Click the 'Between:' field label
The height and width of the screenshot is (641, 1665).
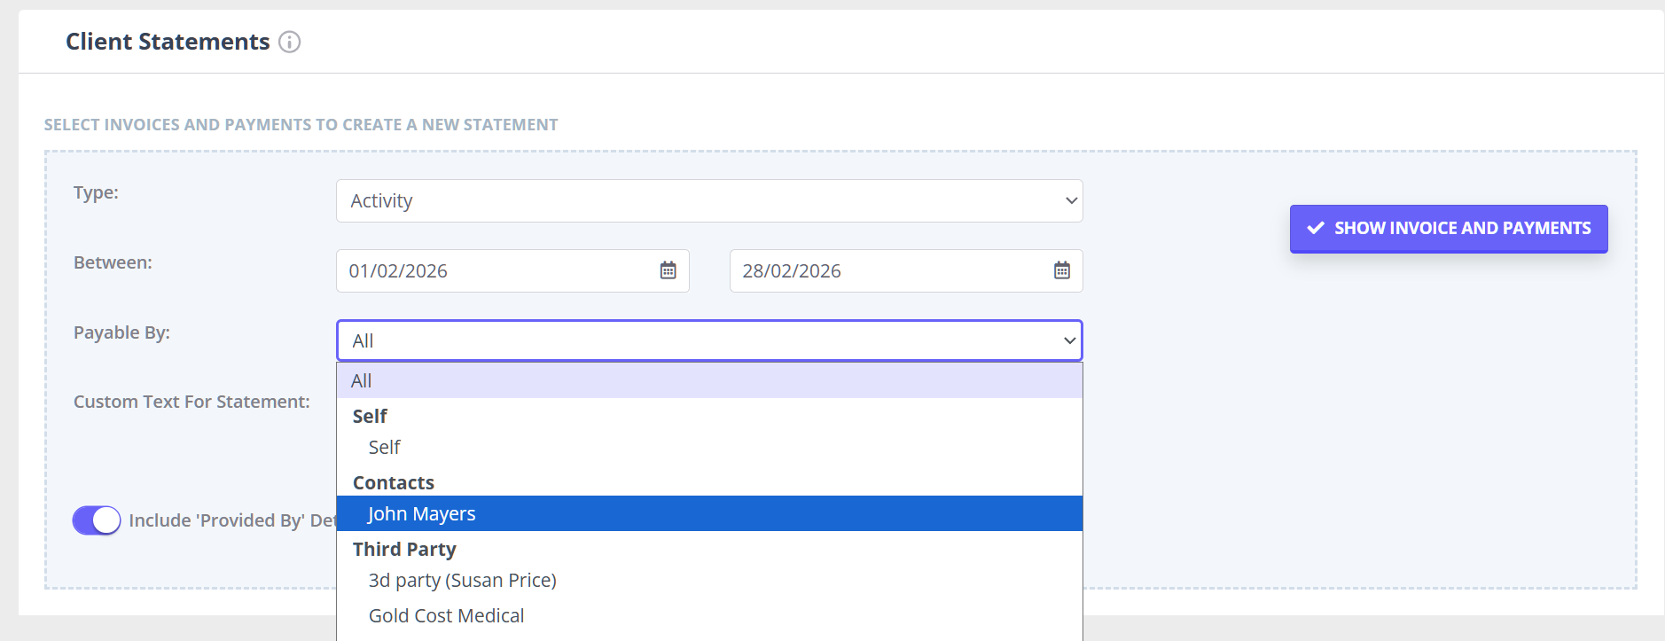(x=113, y=262)
